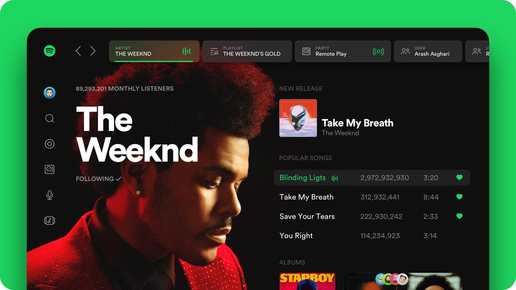Image resolution: width=516 pixels, height=290 pixels.
Task: Open the speaker party icon in sidebar
Action: [49, 169]
